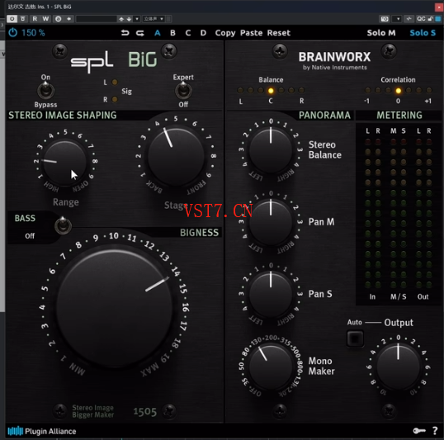Viewport: 444px width, 440px height.
Task: Open the stereo routing dropdown
Action: [154, 19]
